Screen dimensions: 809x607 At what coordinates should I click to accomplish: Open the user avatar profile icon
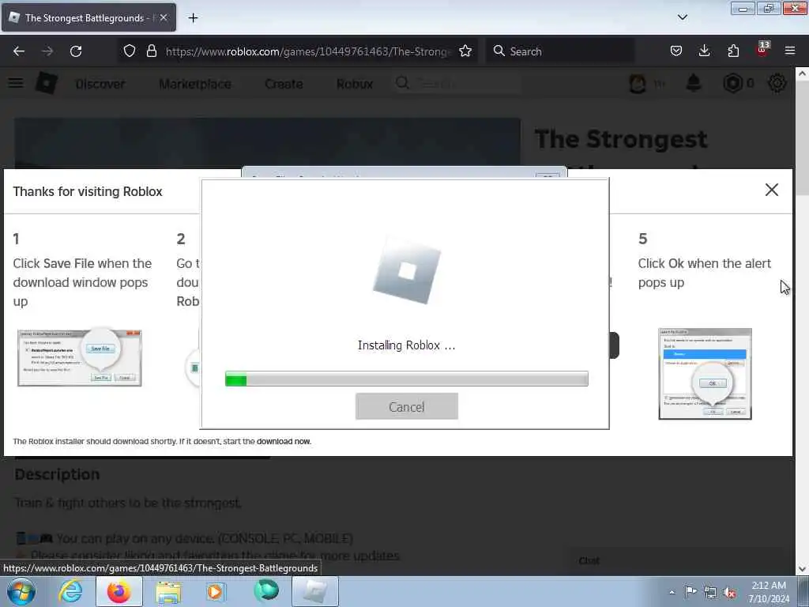coord(638,83)
